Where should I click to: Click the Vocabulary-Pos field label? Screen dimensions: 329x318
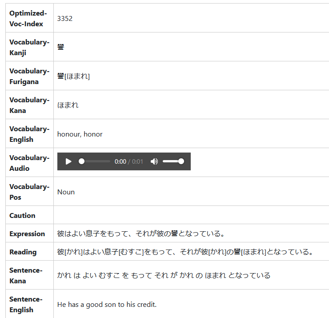[x=29, y=192]
